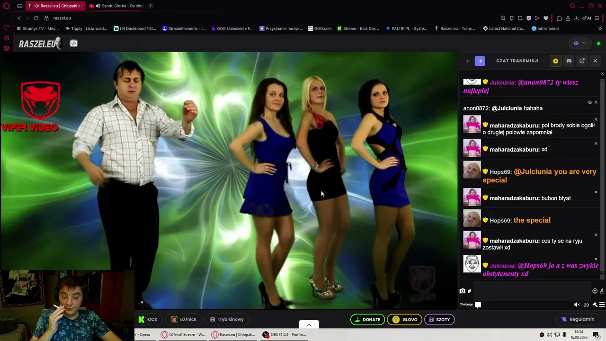Open the Tipply bookmark
This screenshot has height=341, width=606.
86,28
